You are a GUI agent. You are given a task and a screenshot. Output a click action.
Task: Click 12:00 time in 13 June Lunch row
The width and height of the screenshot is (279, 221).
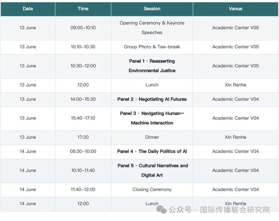[x=83, y=85]
